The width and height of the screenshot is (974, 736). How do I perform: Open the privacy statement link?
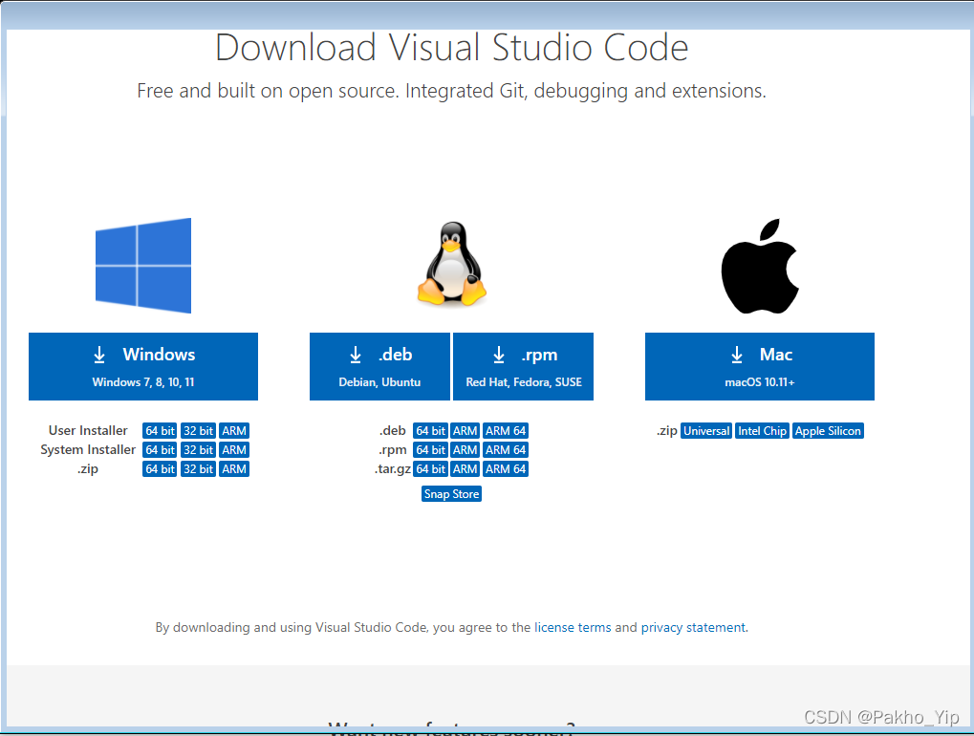tap(693, 627)
